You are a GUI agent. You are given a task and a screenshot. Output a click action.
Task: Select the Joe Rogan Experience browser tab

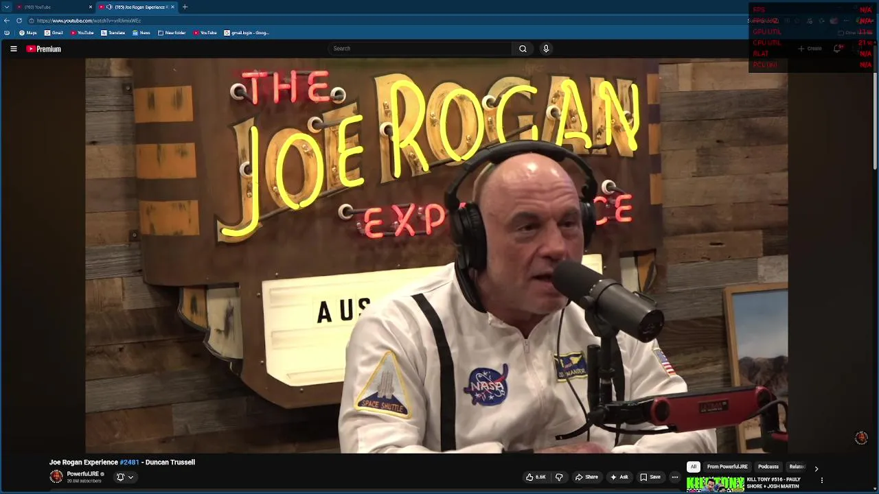[x=135, y=7]
